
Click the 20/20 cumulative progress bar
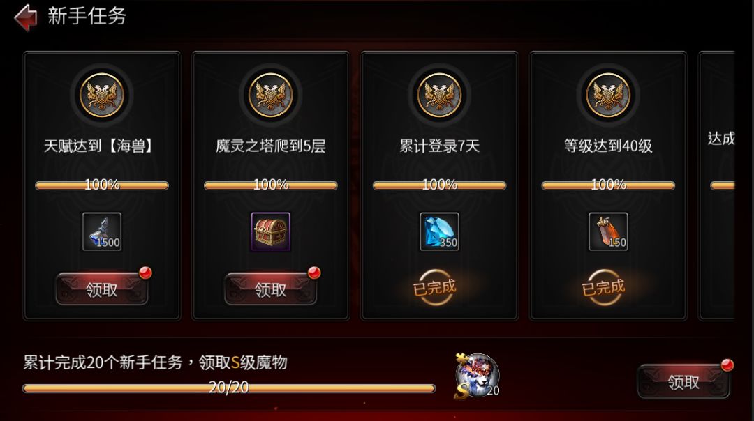coord(229,388)
